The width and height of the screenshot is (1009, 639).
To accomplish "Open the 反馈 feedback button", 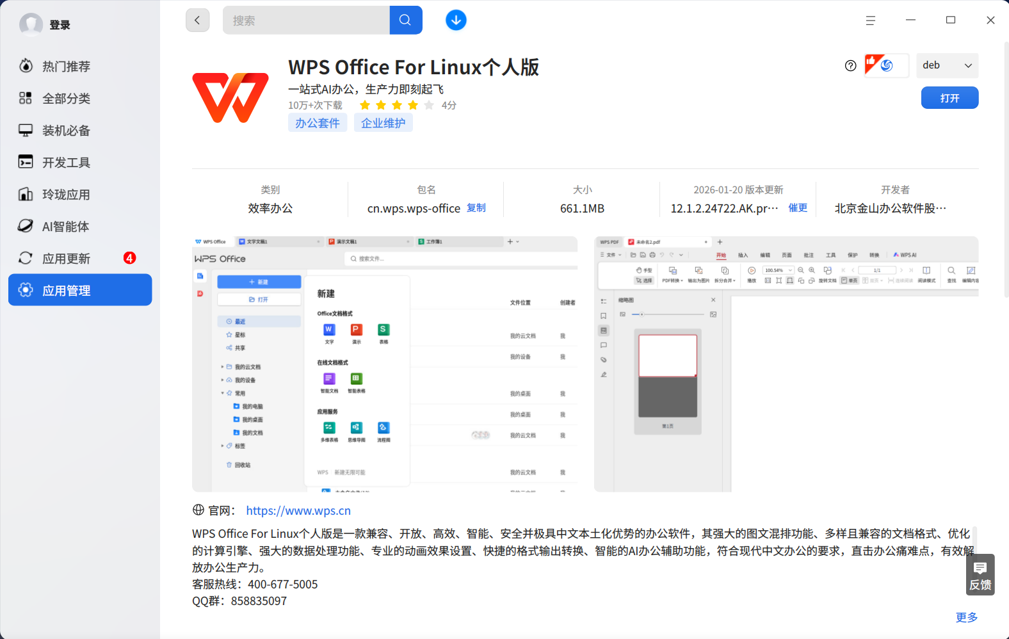I will (980, 574).
